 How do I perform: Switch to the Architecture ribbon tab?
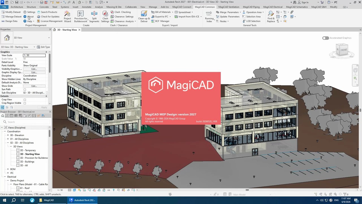[x=17, y=7]
